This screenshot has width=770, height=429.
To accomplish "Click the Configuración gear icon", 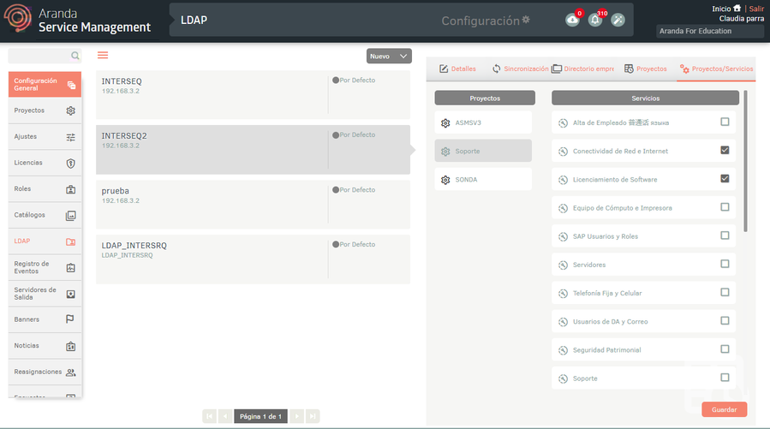I will click(x=526, y=20).
